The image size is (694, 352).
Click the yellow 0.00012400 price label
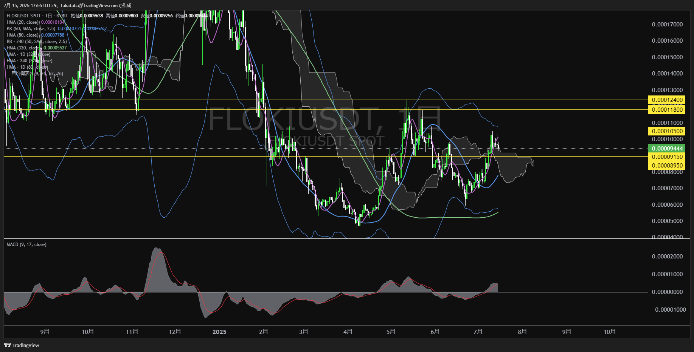click(x=668, y=100)
